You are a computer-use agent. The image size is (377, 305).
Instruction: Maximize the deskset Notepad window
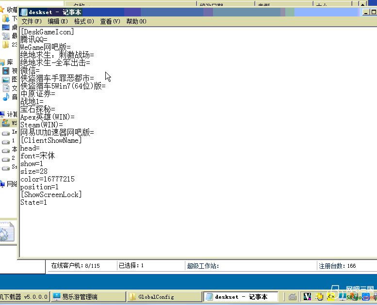(374, 12)
